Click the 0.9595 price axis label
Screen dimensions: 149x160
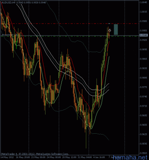point(144,144)
